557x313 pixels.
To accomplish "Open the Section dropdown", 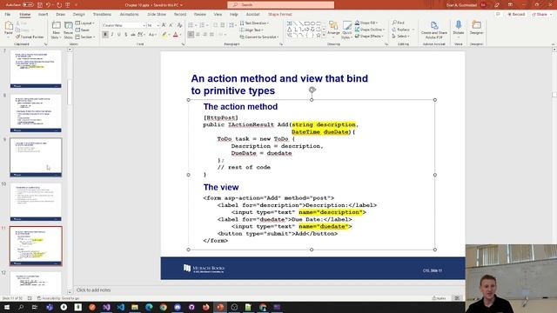I will point(85,37).
